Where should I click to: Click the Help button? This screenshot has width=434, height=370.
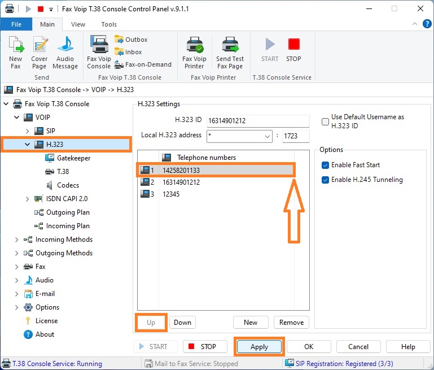(408, 347)
